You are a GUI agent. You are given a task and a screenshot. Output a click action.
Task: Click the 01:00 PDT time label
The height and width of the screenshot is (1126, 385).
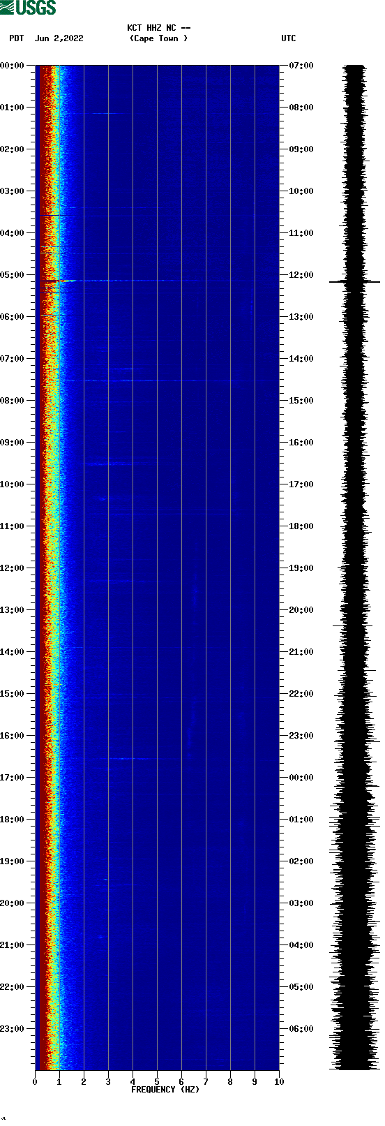pos(12,108)
